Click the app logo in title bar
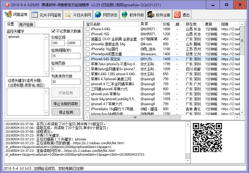The image size is (249, 173). 7,5
